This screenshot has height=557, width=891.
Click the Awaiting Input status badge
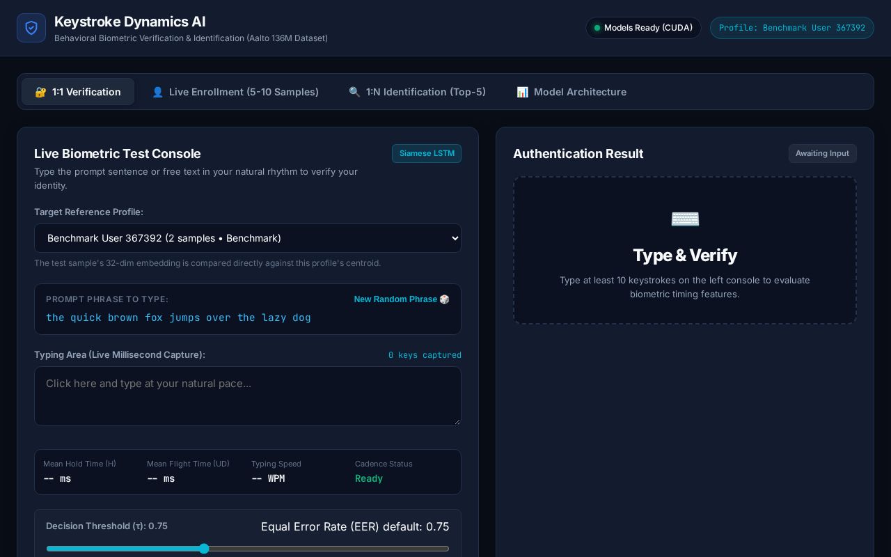[822, 153]
